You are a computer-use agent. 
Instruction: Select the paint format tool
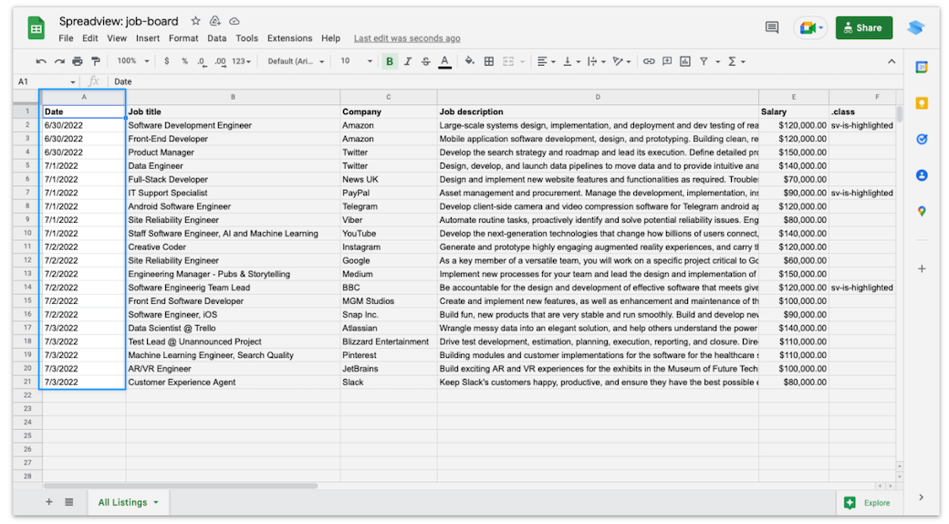[95, 61]
